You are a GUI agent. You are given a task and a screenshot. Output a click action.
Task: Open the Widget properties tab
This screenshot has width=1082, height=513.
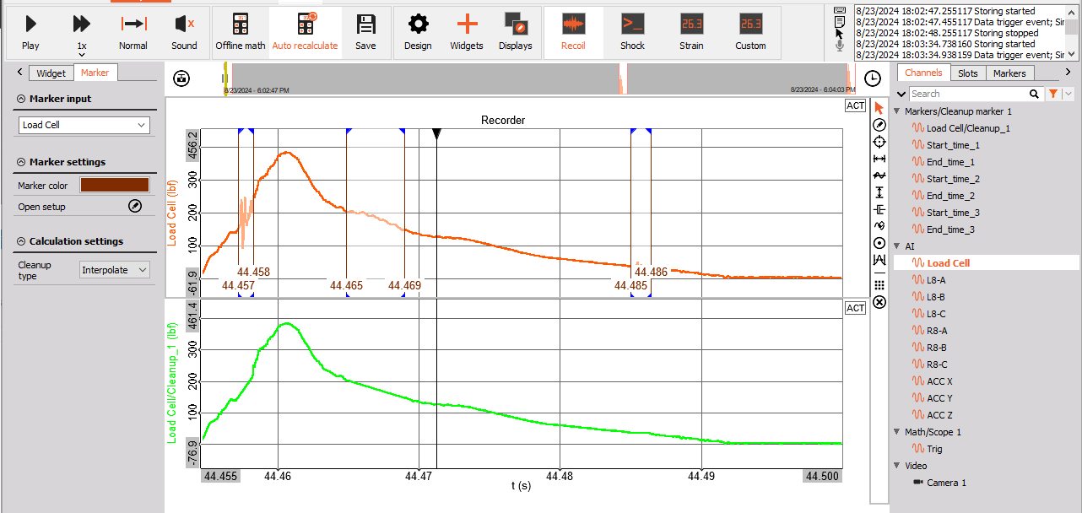click(51, 73)
